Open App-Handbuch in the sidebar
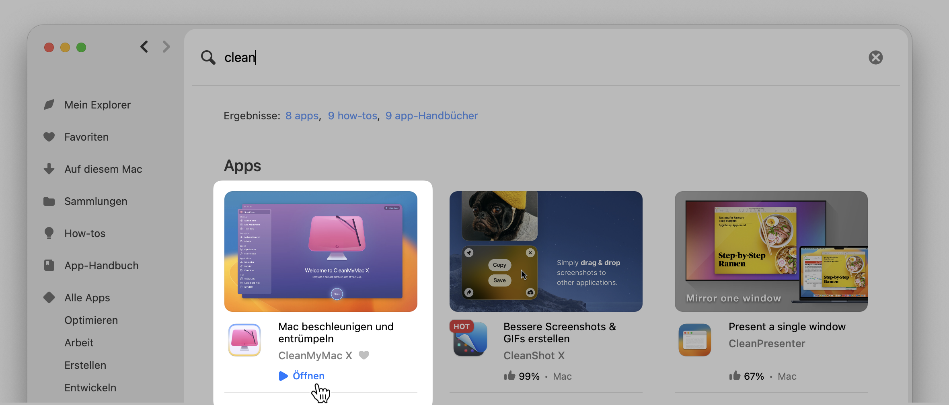 coord(101,266)
